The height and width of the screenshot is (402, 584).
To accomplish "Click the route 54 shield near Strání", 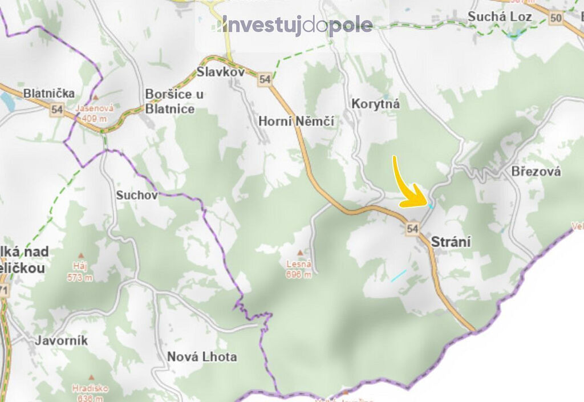I will point(412,228).
